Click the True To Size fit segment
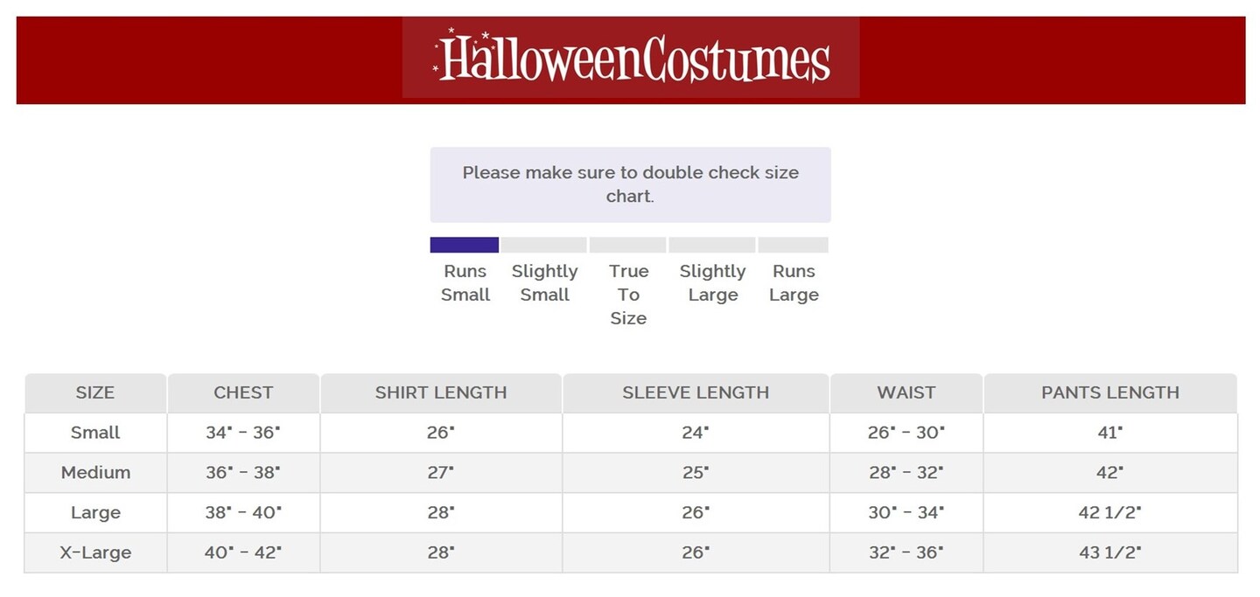 coord(628,245)
